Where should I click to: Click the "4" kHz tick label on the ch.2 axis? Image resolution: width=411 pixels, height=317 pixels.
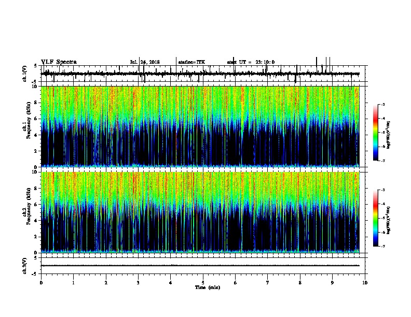point(36,221)
